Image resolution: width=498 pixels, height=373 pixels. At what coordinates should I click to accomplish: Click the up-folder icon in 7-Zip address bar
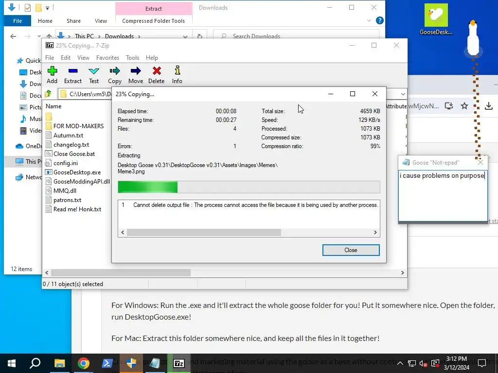click(48, 94)
